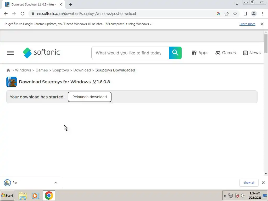Open the browser side panel

point(245,14)
